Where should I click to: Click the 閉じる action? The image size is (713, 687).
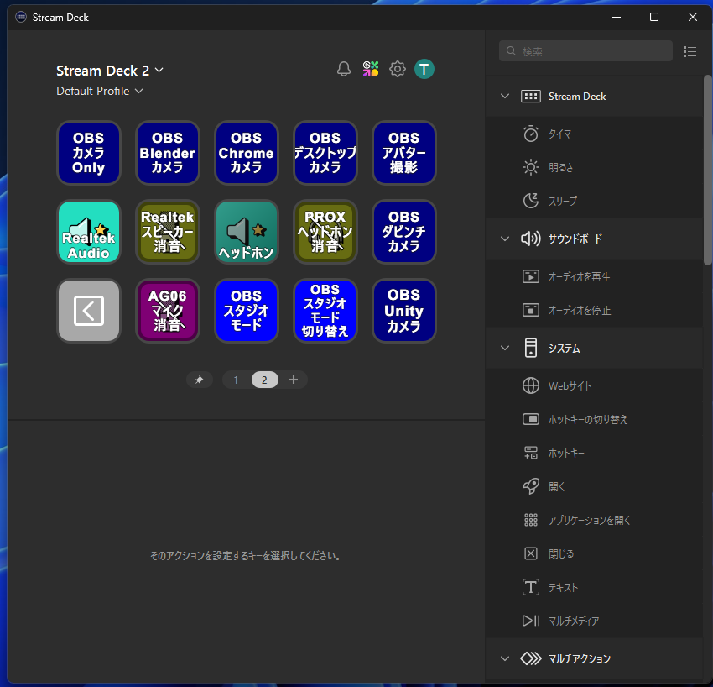coord(595,553)
